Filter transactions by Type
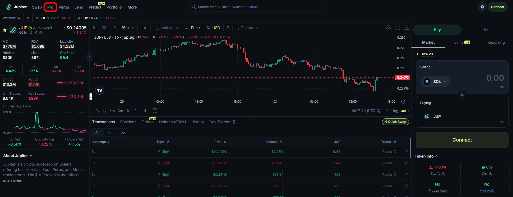The width and height of the screenshot is (513, 197). coord(168,142)
